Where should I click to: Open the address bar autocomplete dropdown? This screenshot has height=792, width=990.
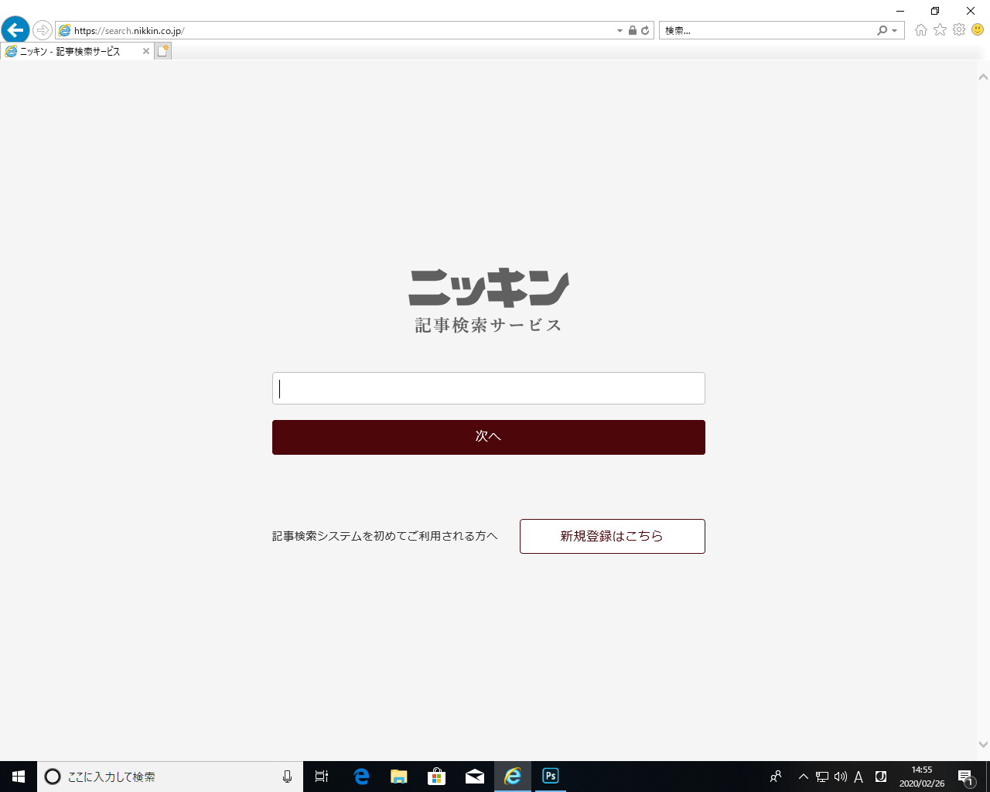click(x=620, y=31)
